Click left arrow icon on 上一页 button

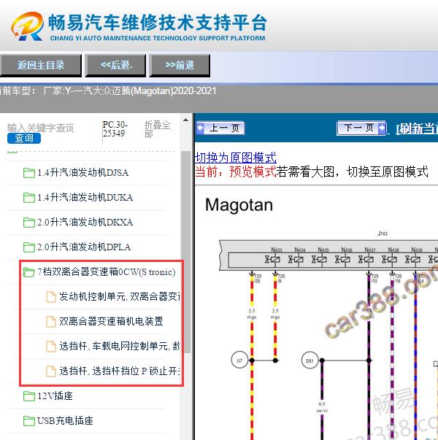pos(200,128)
